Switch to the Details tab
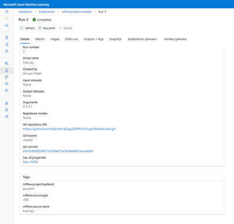 click(x=25, y=39)
